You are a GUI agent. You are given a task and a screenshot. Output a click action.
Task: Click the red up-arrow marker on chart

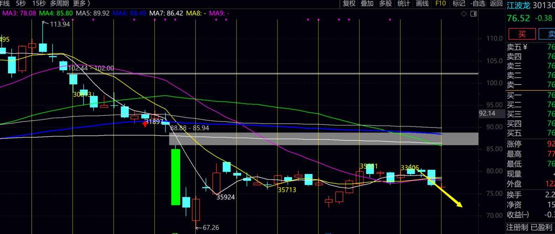pyautogui.click(x=145, y=124)
